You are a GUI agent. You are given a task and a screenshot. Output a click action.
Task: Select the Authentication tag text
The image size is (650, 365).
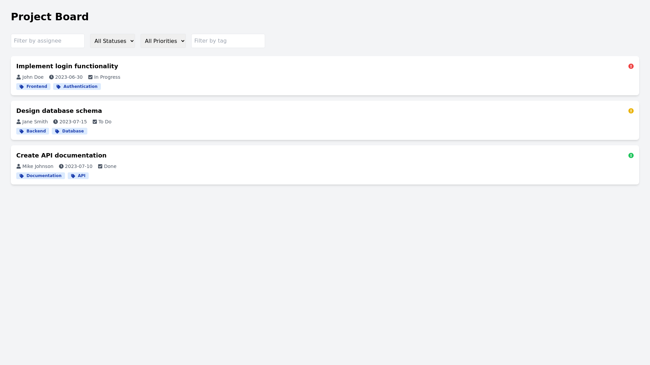[80, 87]
